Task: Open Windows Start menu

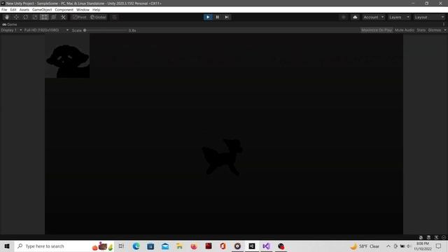Action: tap(7, 246)
